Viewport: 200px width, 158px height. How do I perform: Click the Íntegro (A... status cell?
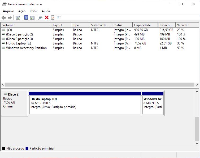click(x=122, y=43)
